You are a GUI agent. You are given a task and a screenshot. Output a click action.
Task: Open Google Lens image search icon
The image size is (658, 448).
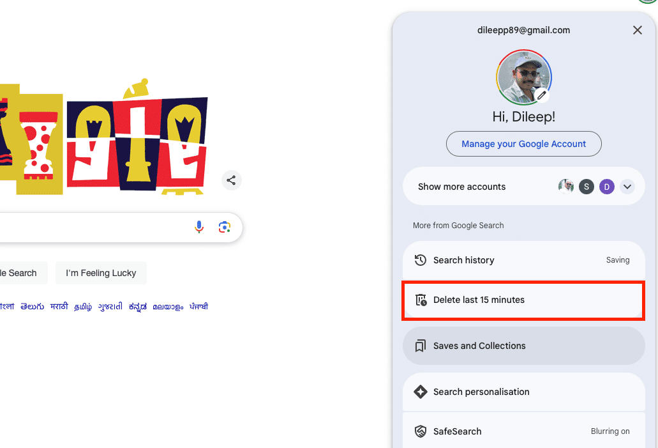[x=224, y=227]
